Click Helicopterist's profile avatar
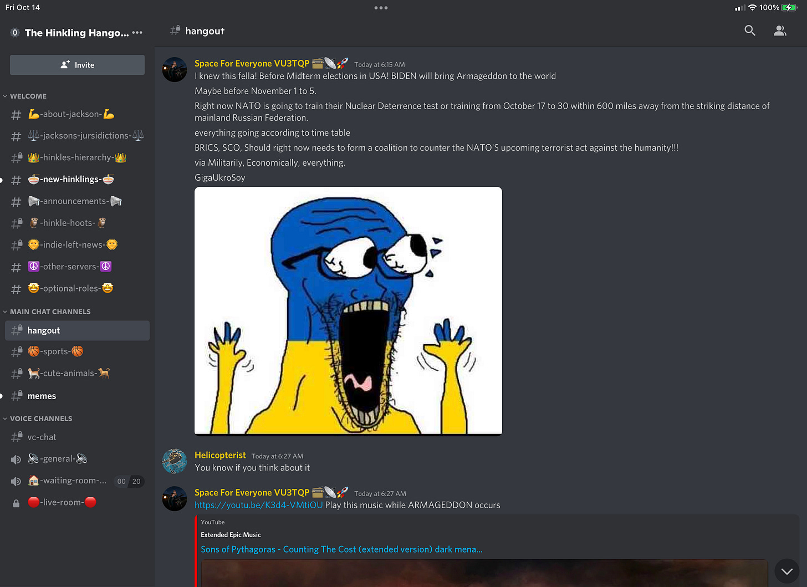Image resolution: width=807 pixels, height=587 pixels. [x=175, y=461]
